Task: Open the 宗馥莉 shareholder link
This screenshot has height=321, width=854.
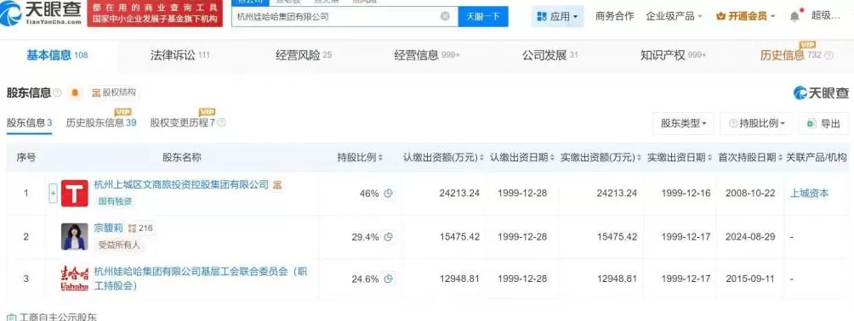Action: coord(109,228)
